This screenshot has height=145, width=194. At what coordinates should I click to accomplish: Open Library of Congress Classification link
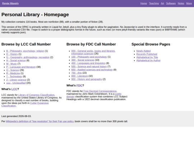click(x=36, y=95)
